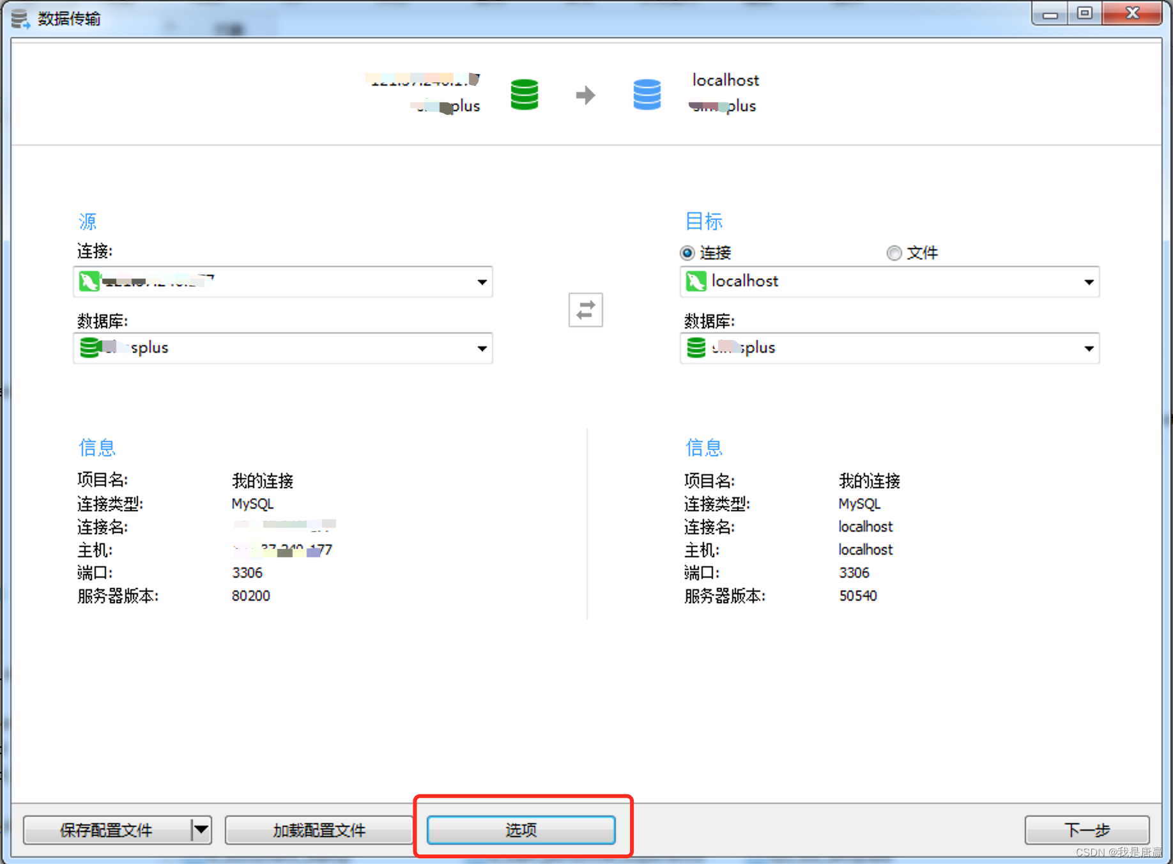The width and height of the screenshot is (1173, 864).
Task: Click the database icon in source database box
Action: 89,348
